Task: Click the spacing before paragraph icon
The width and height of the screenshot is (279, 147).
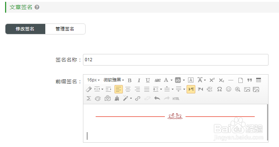Action: pos(167,89)
